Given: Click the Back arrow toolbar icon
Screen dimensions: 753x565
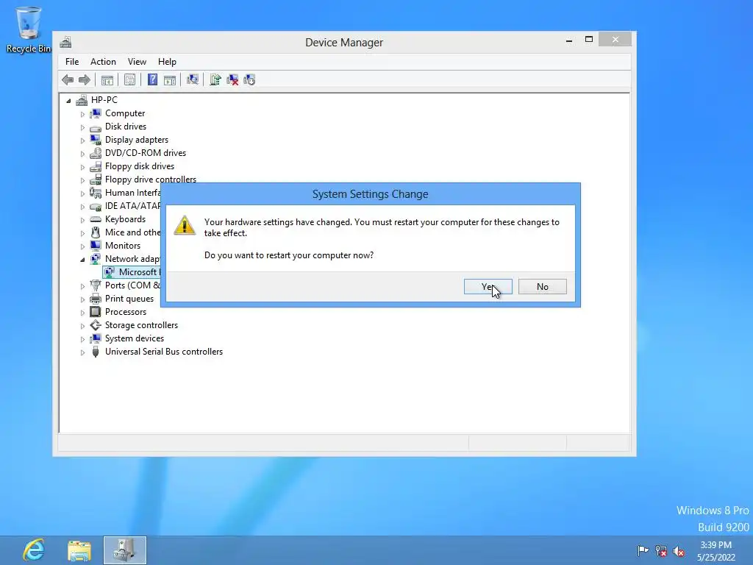Looking at the screenshot, I should click(68, 79).
